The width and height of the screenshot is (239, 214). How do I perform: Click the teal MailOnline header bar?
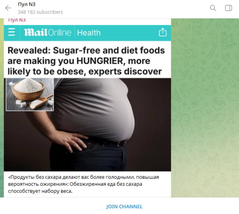click(x=87, y=33)
